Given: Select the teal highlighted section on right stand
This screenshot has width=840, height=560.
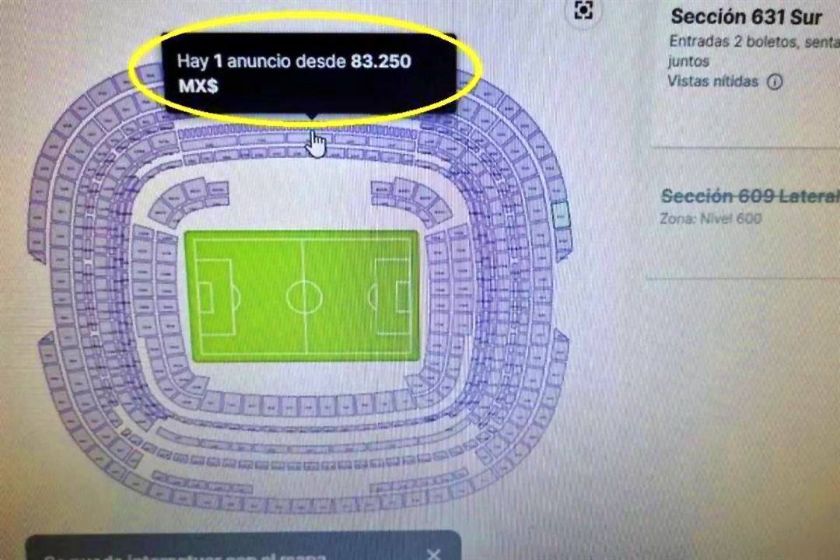Looking at the screenshot, I should pos(560,215).
